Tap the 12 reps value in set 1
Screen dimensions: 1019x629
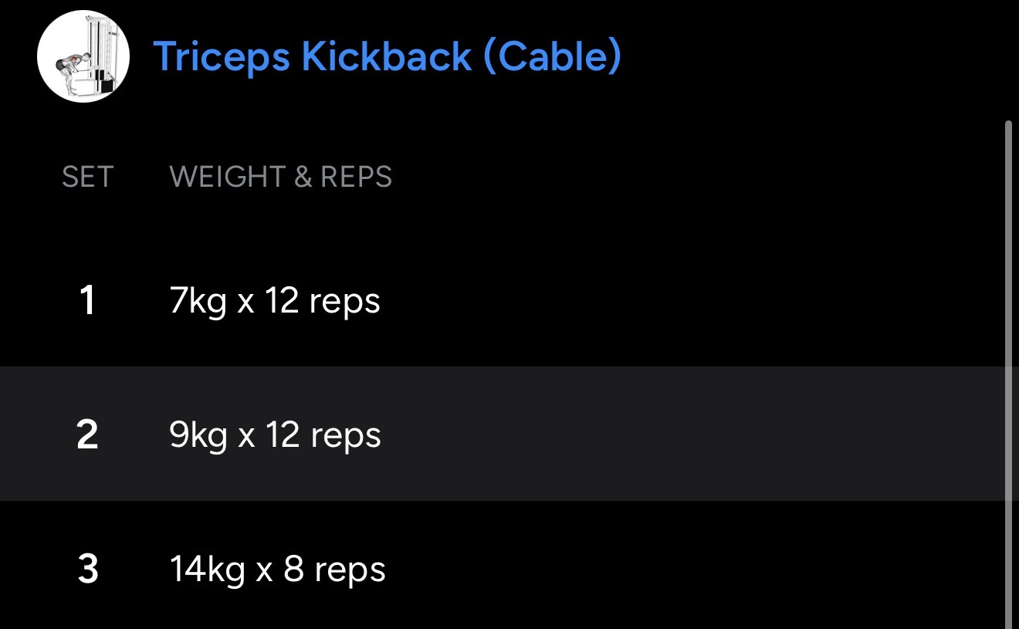click(322, 301)
